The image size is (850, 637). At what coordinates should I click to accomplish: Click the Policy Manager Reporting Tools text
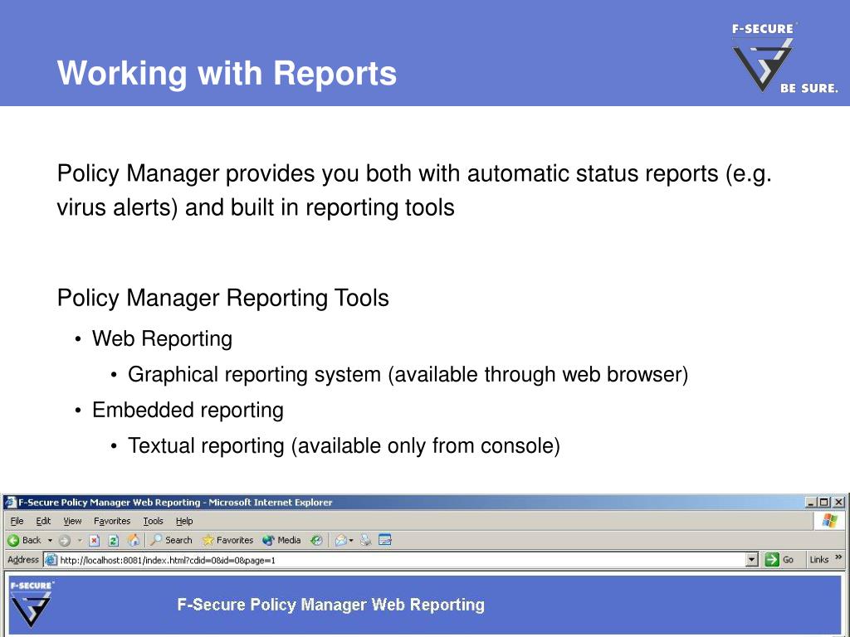pyautogui.click(x=222, y=298)
